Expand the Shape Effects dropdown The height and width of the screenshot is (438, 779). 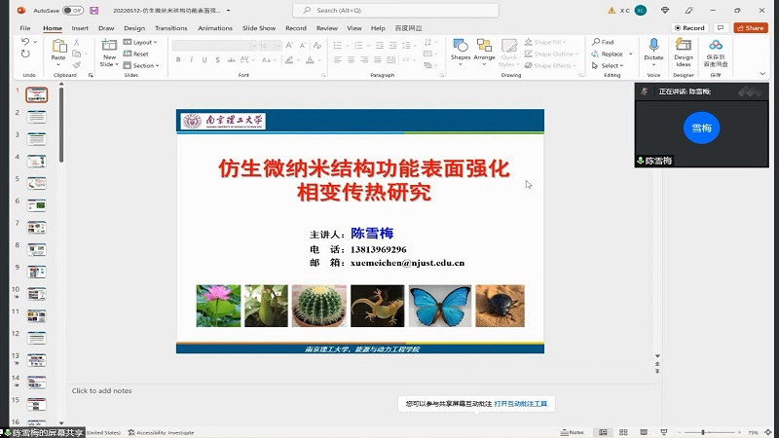(575, 65)
